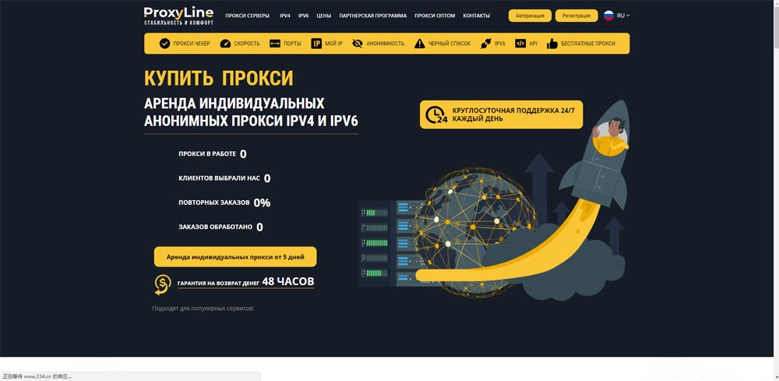Image resolution: width=779 pixels, height=381 pixels.
Task: Click the Порты ports icon
Action: coord(275,44)
